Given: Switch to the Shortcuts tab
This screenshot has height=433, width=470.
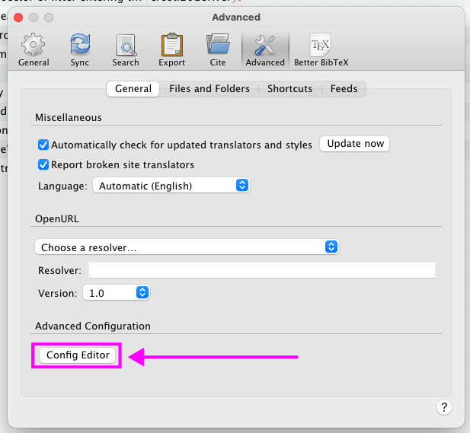Looking at the screenshot, I should 289,89.
